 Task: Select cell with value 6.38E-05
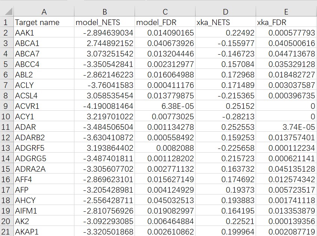(x=165, y=106)
